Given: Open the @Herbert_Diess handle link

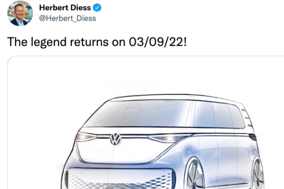Looking at the screenshot, I should pos(67,18).
